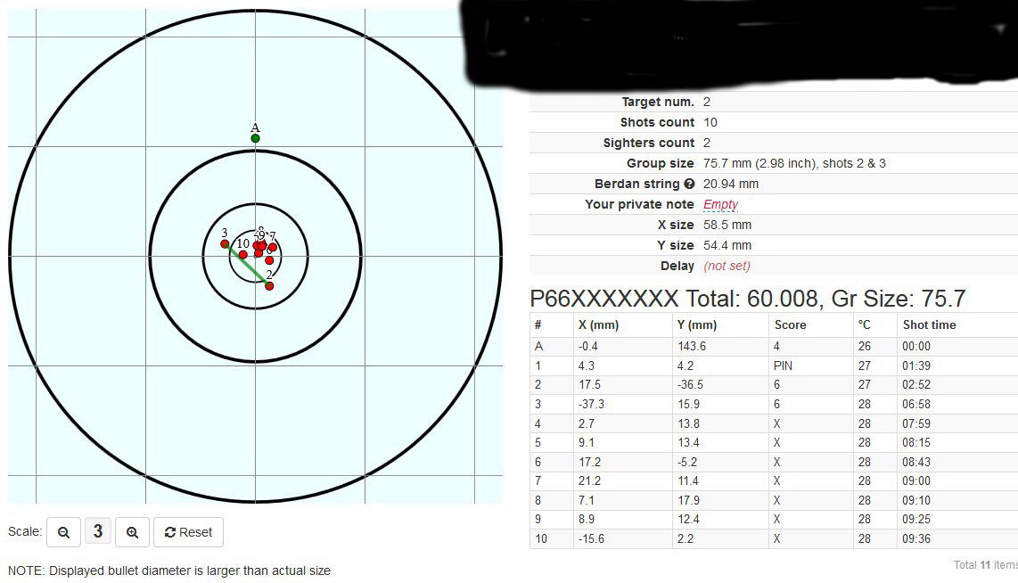
Task: Click the -15.6 X value of shot 10
Action: click(591, 538)
